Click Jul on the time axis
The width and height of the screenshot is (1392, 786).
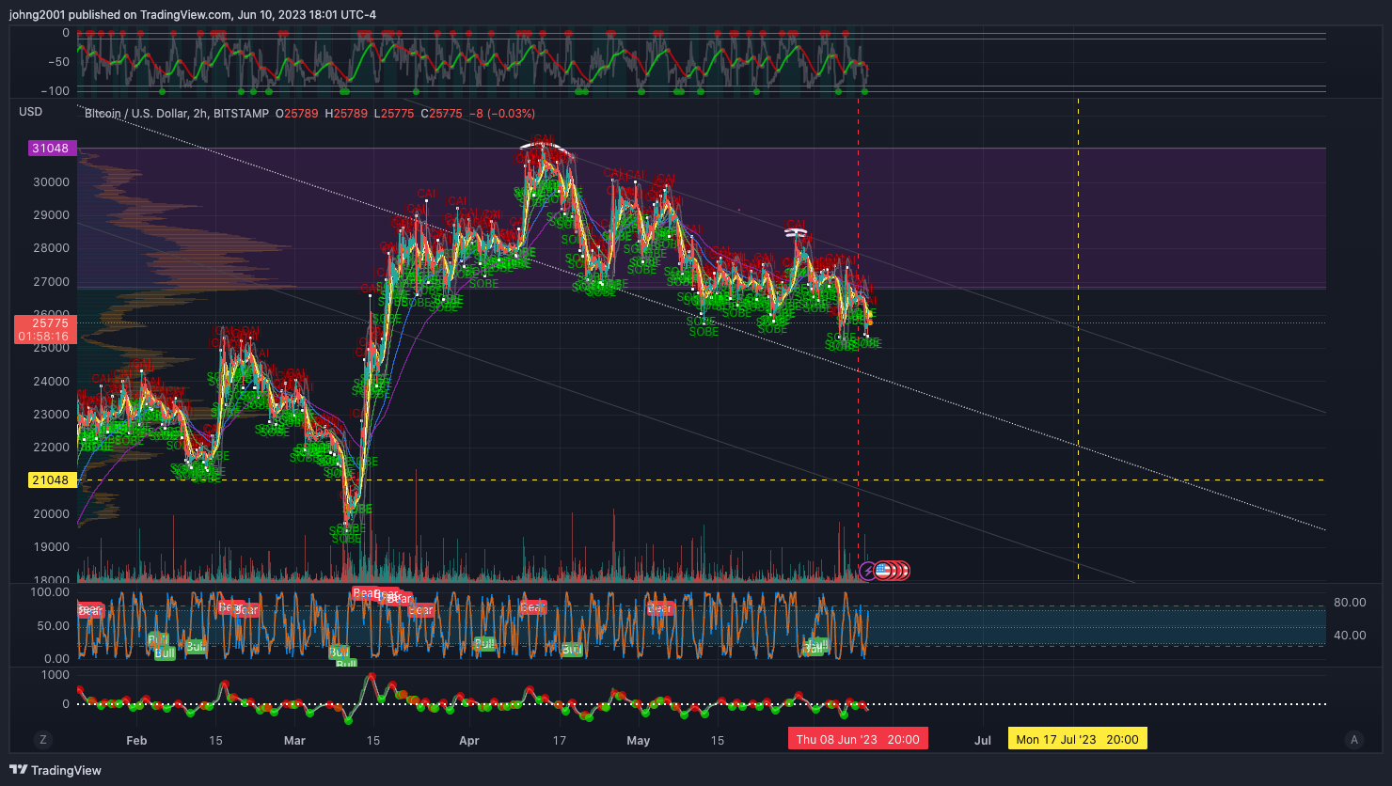pyautogui.click(x=983, y=741)
